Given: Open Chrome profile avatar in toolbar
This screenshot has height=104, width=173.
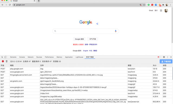Looking at the screenshot, I should click(167, 5).
